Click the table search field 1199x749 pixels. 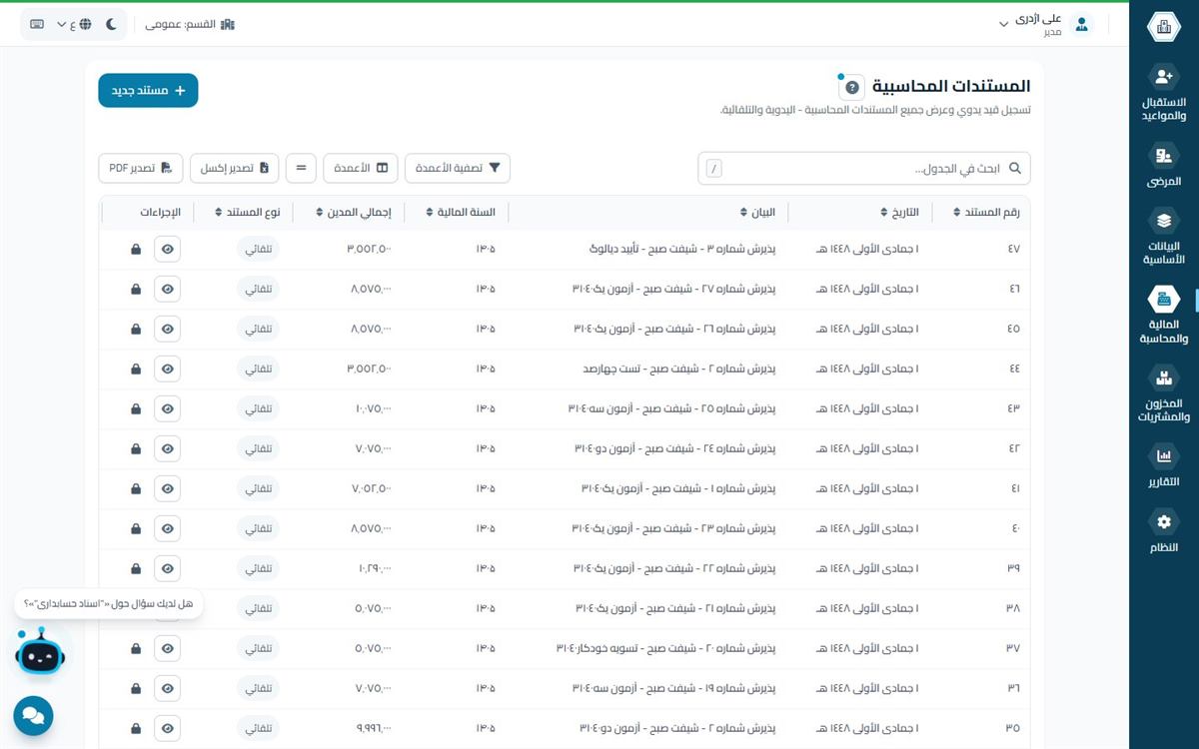pyautogui.click(x=863, y=168)
